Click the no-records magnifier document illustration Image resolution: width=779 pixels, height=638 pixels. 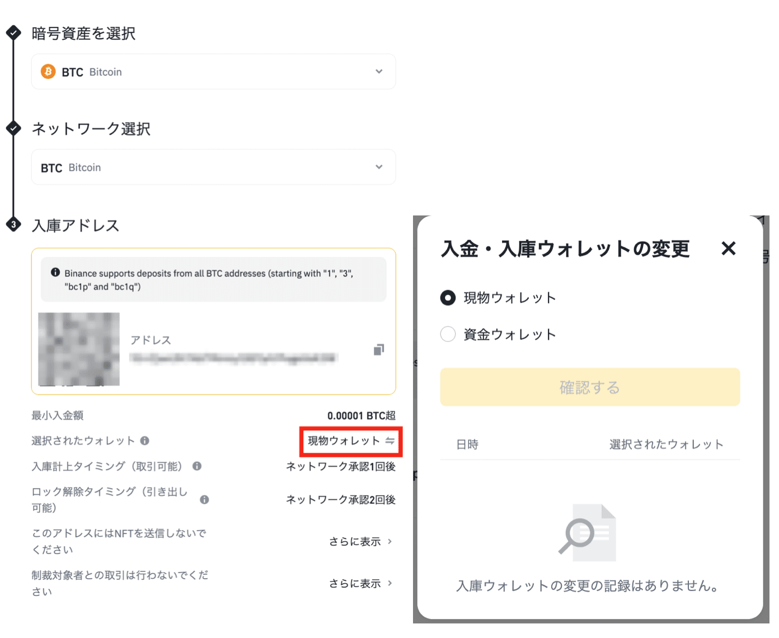pyautogui.click(x=590, y=531)
